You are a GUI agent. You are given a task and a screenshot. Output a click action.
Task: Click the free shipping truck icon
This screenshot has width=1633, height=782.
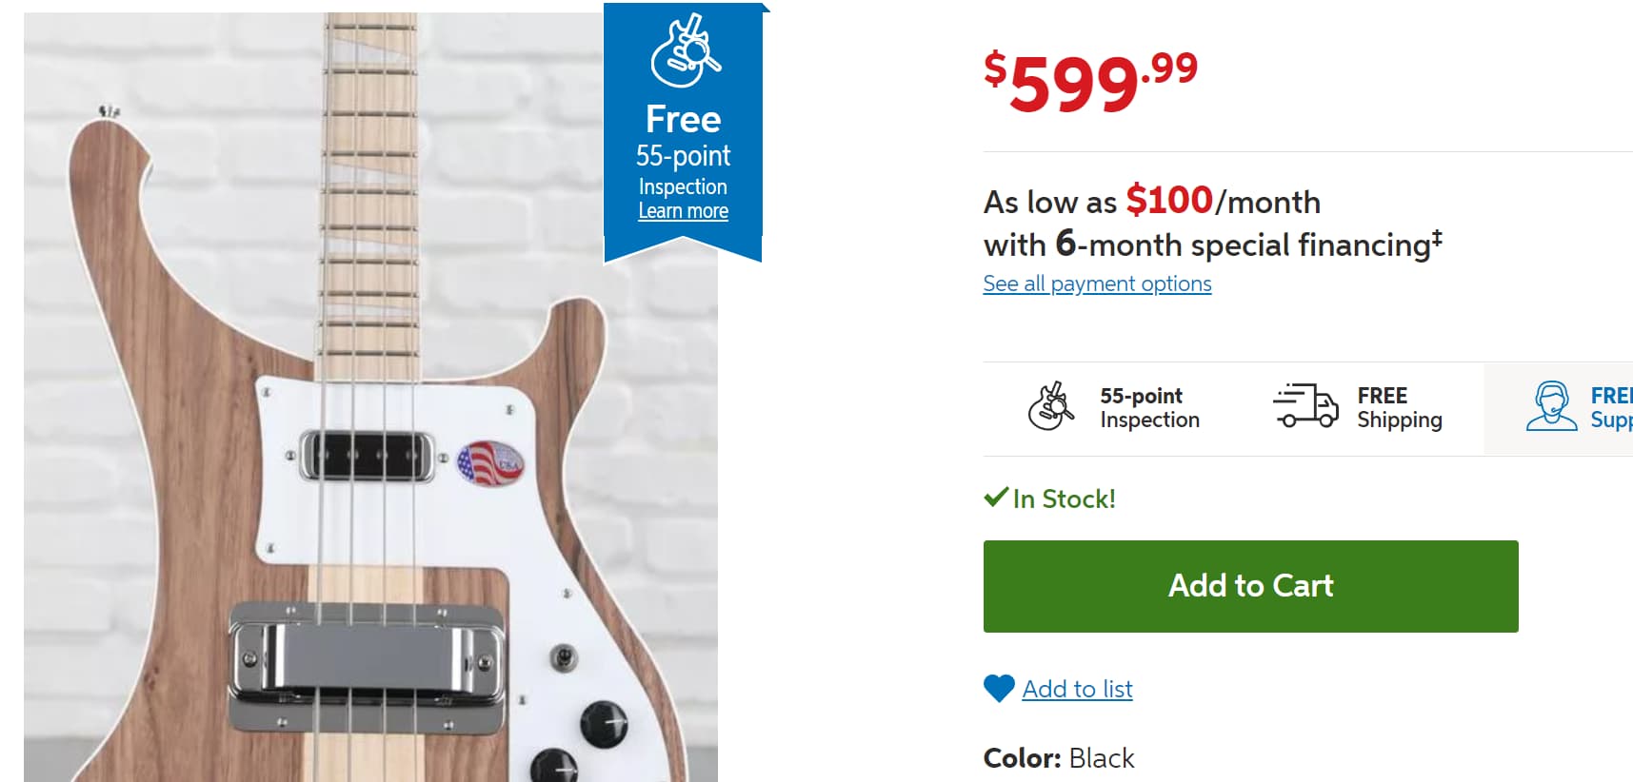coord(1305,406)
